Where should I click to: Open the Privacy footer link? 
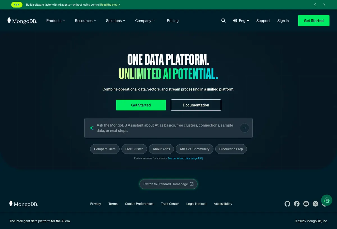95,204
